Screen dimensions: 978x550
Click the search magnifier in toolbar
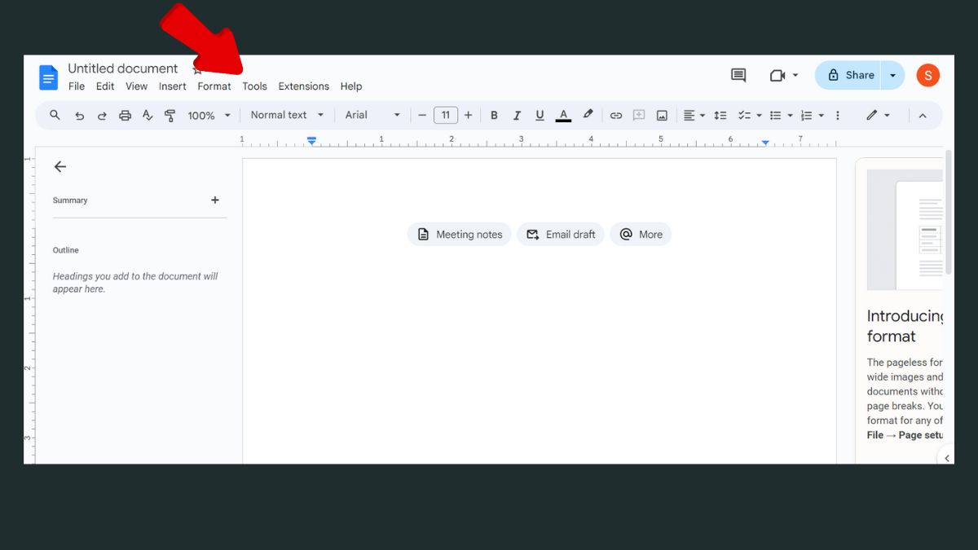55,116
